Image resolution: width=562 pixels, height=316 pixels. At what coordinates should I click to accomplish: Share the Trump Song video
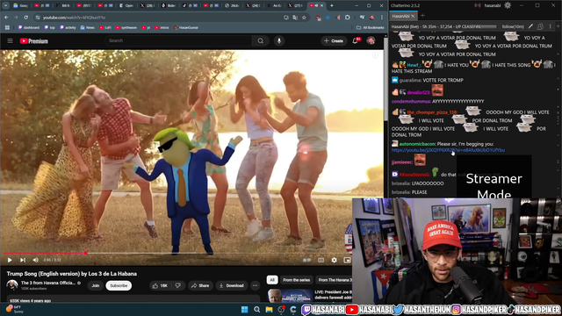[x=200, y=285]
